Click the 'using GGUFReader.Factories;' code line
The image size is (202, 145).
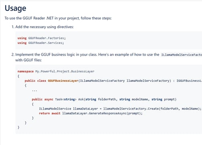[42, 38]
